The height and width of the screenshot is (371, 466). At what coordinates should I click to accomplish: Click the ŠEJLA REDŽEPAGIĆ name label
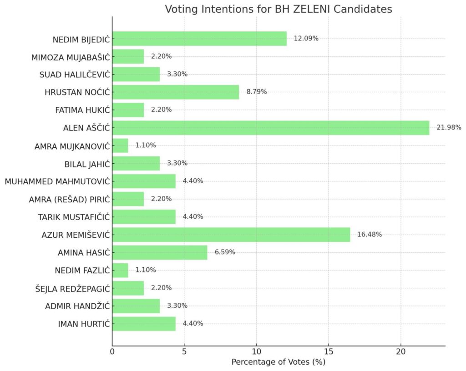pyautogui.click(x=72, y=288)
